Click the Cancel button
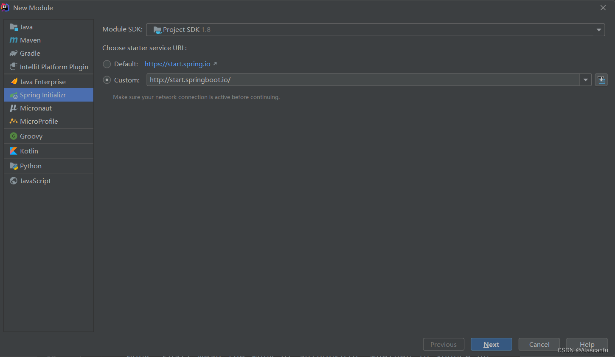Screen dimensions: 615x357 (x=539, y=344)
